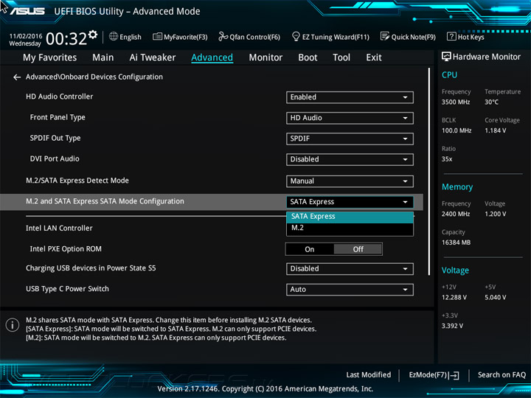The height and width of the screenshot is (398, 531).
Task: Select Charging USB devices in Power State S5 label
Action: point(91,268)
